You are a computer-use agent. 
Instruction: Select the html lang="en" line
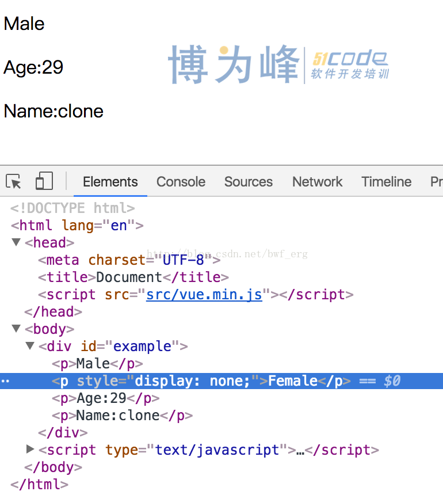click(x=77, y=226)
